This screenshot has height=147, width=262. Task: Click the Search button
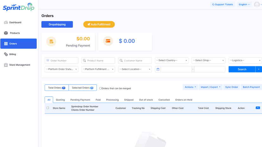click(242, 69)
